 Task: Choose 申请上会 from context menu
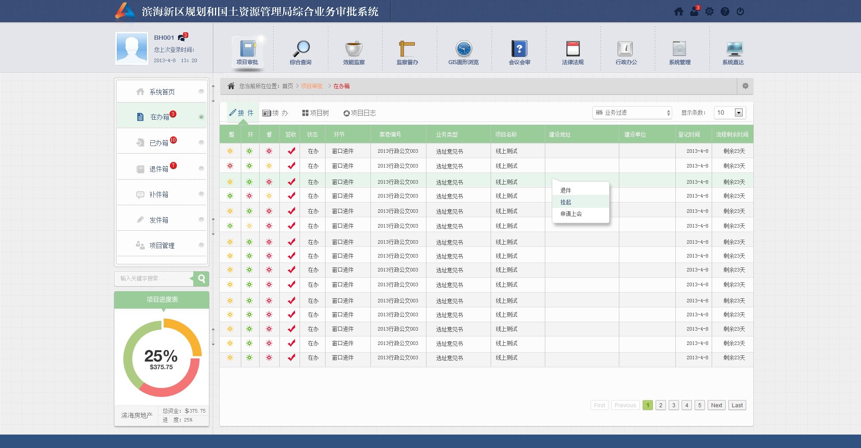click(580, 214)
